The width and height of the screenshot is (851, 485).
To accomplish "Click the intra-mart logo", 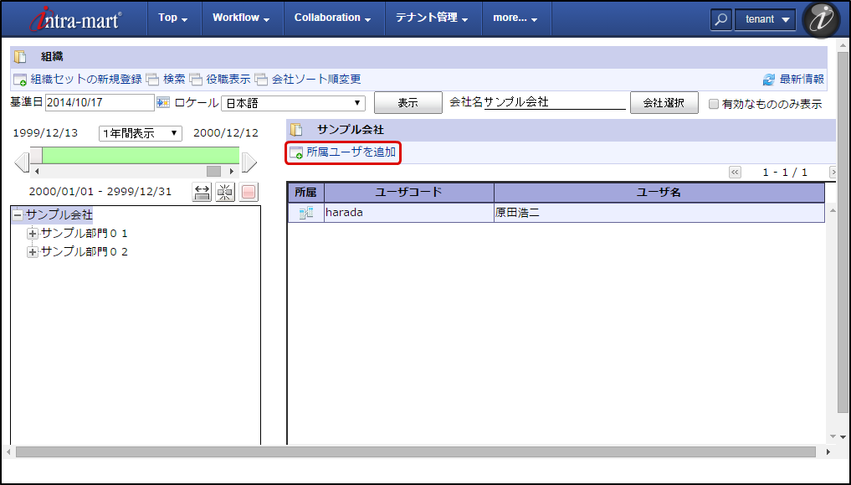I will 76,19.
